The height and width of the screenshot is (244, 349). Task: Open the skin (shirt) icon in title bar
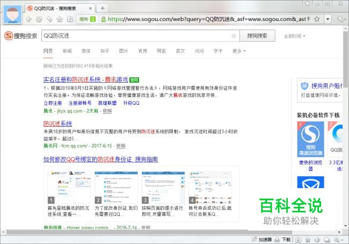[x=307, y=4]
